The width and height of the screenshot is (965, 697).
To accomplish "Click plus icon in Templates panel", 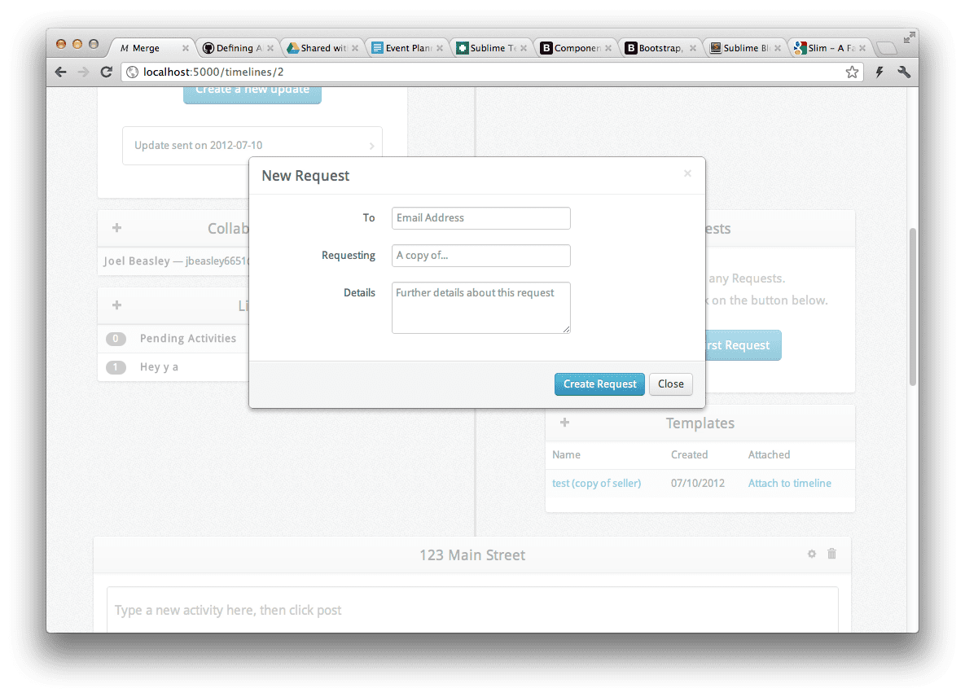I will click(x=565, y=423).
